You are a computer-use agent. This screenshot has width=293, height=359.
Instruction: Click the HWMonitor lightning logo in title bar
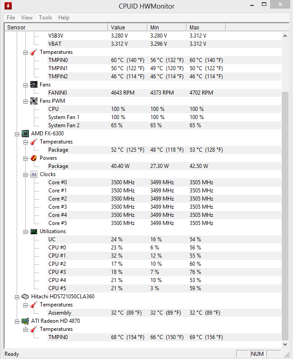coord(8,6)
